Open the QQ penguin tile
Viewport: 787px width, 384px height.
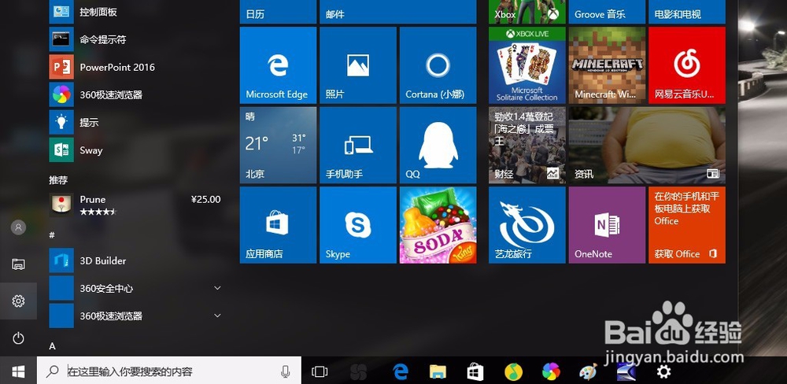pyautogui.click(x=438, y=145)
